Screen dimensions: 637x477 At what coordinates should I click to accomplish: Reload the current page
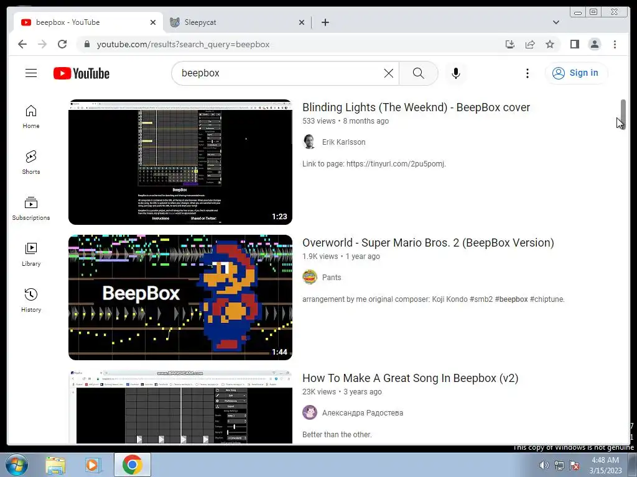click(62, 44)
